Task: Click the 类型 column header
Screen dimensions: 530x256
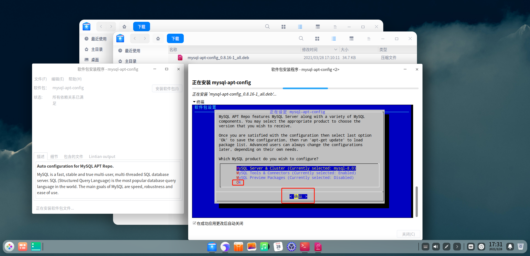Action: click(x=383, y=49)
